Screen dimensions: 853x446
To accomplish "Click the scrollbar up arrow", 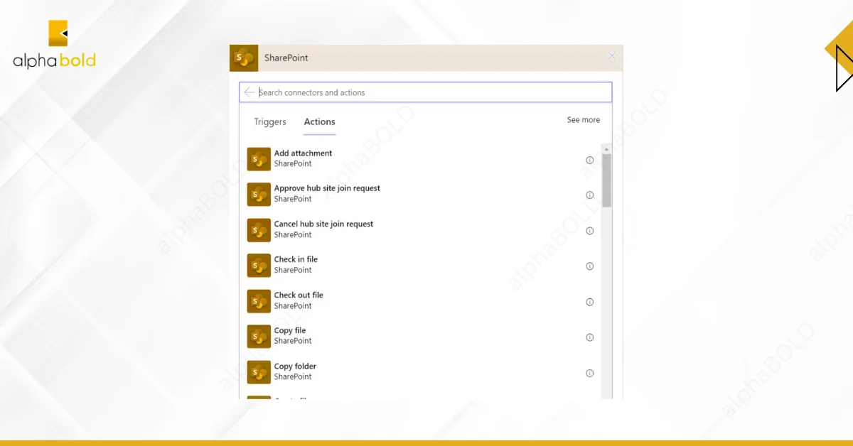I will pos(606,149).
